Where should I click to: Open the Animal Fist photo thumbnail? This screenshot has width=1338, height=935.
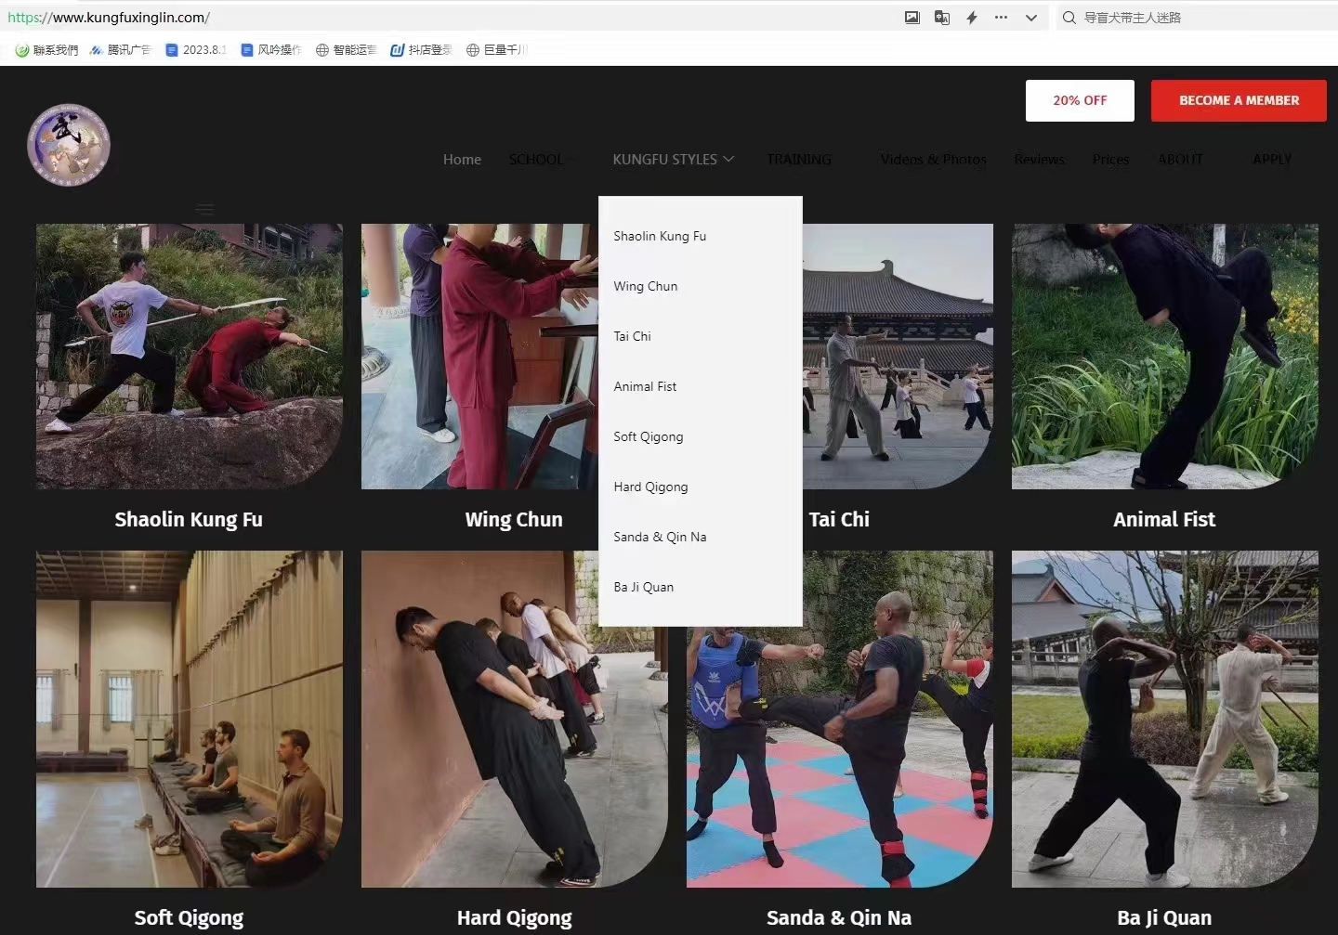(x=1164, y=357)
